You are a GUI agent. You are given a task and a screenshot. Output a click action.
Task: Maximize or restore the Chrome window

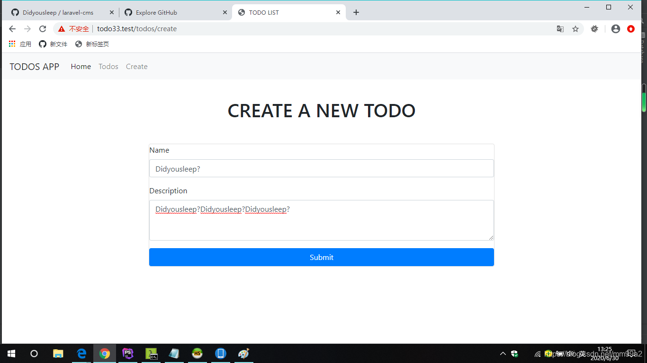609,7
